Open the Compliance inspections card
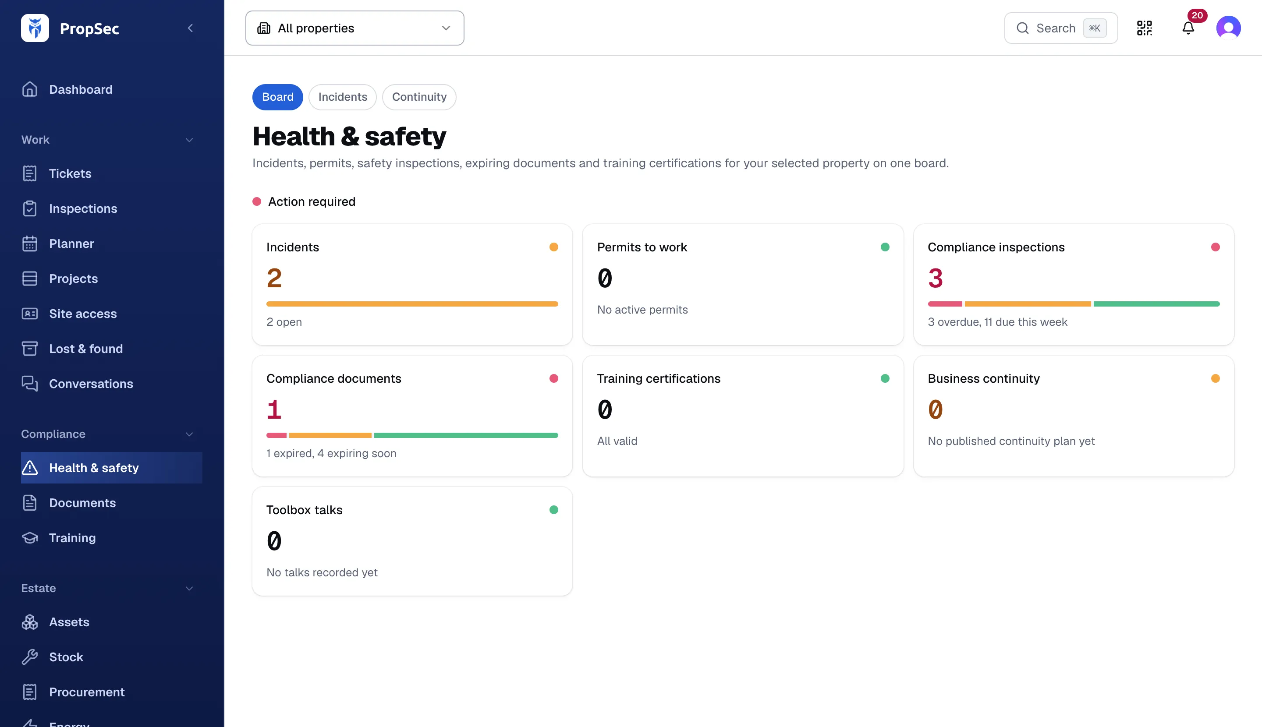Screen dimensions: 1262x727 [1074, 285]
